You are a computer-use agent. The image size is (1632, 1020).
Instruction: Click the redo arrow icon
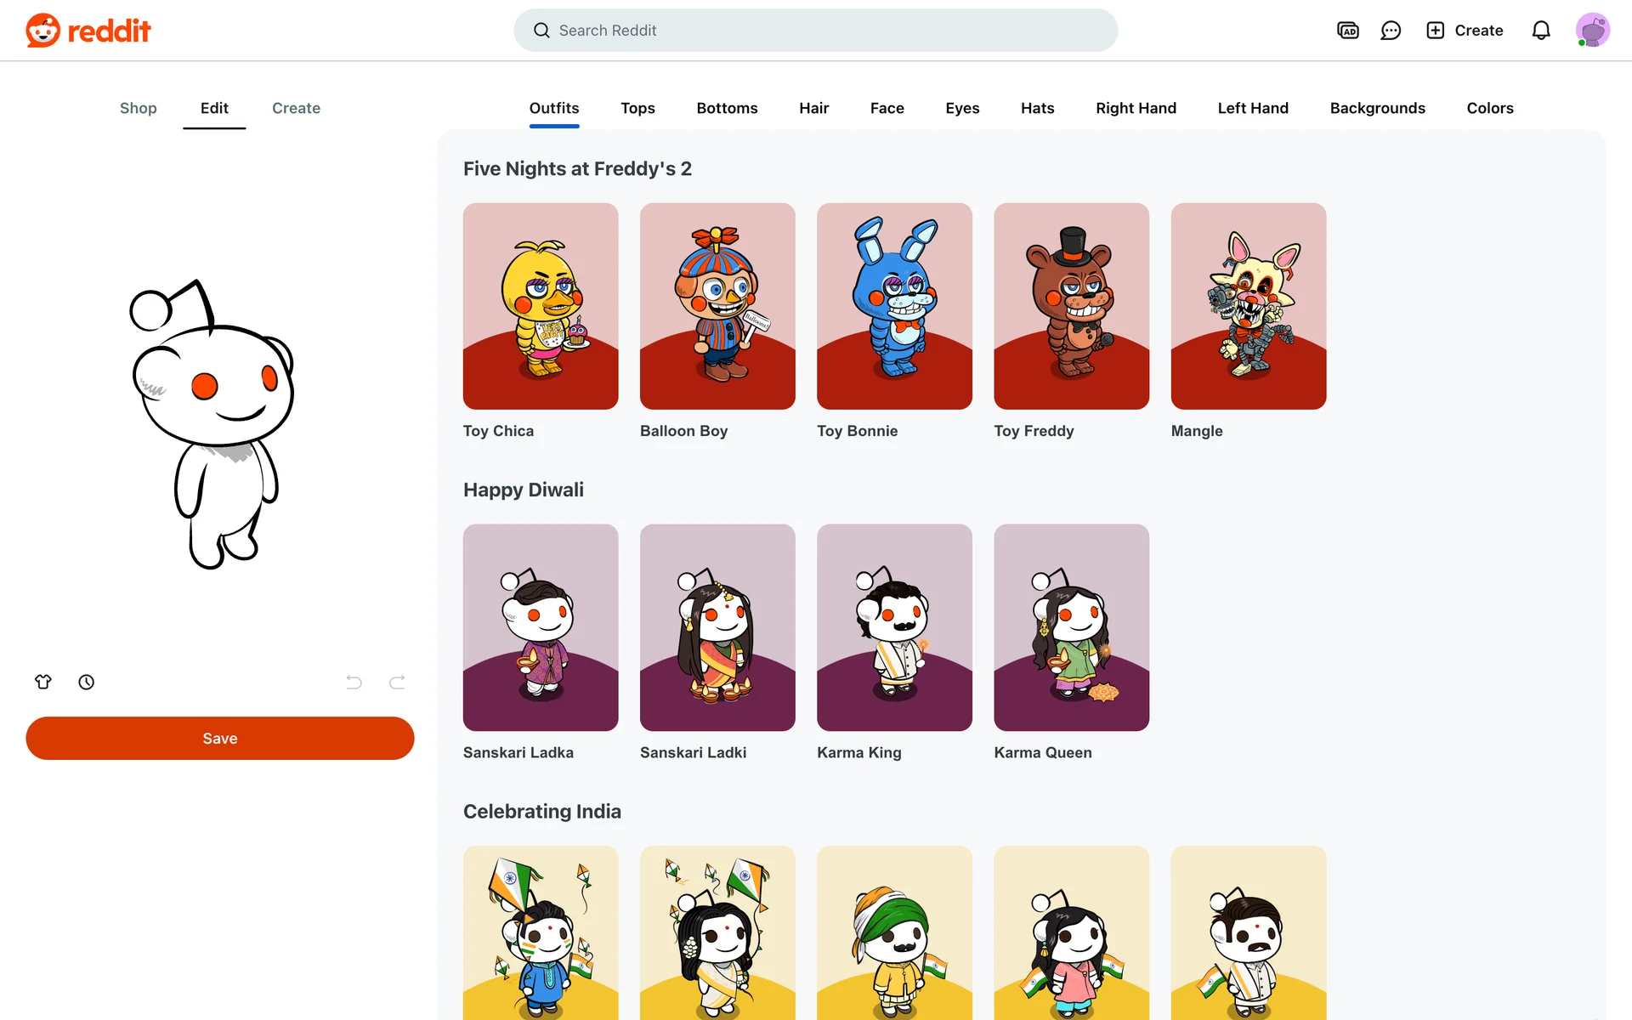[397, 682]
